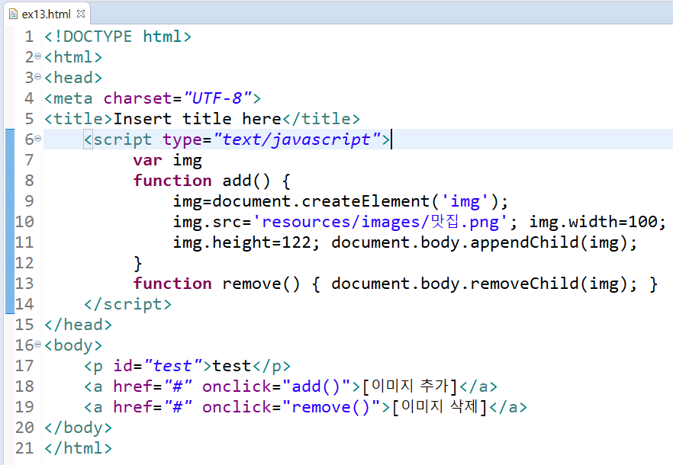The image size is (673, 465).
Task: Click document.body.removeChild(img) statement
Action: tap(484, 284)
